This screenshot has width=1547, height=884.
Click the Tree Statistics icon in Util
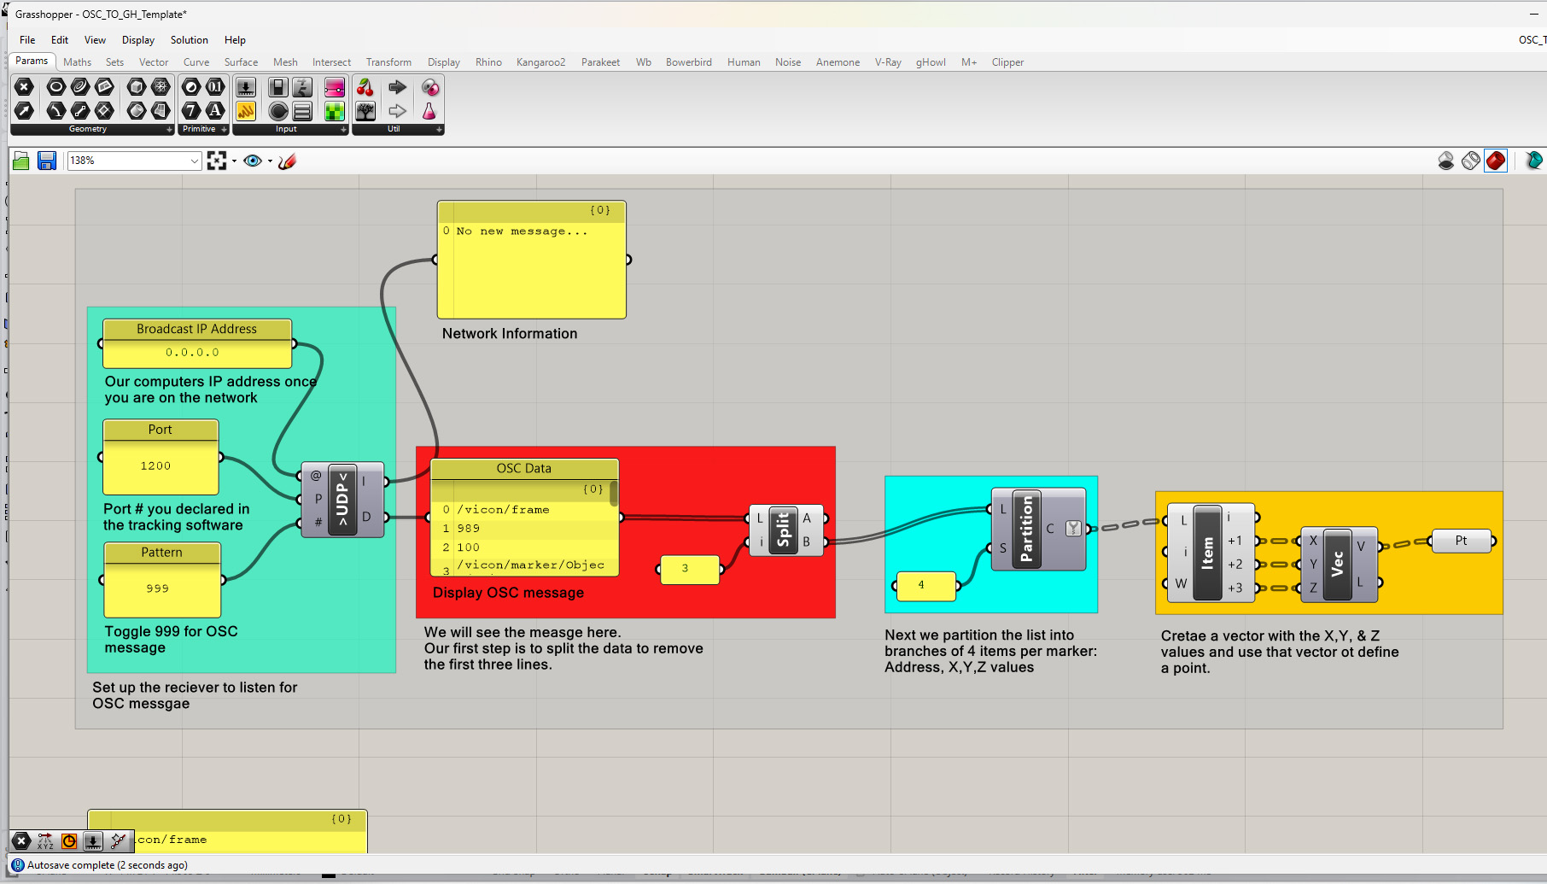pyautogui.click(x=365, y=111)
